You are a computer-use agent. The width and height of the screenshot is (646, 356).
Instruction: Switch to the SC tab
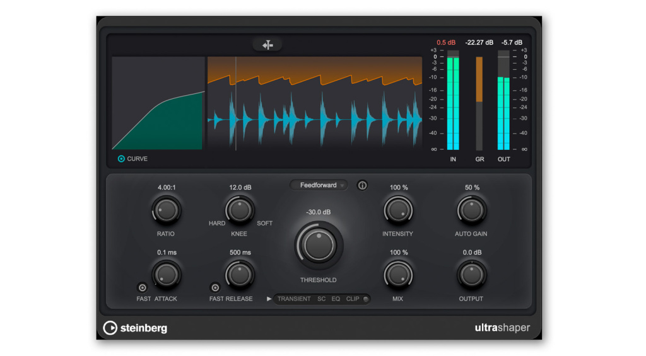tap(322, 299)
